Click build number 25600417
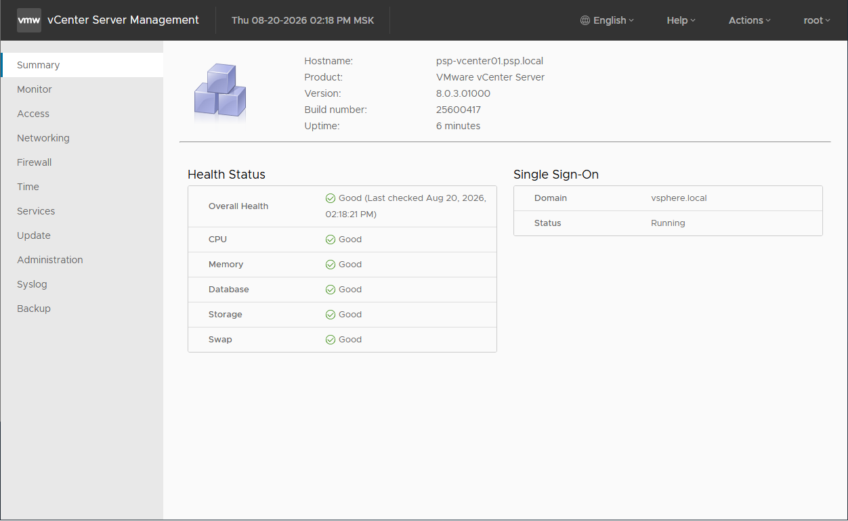The image size is (848, 521). pyautogui.click(x=459, y=110)
